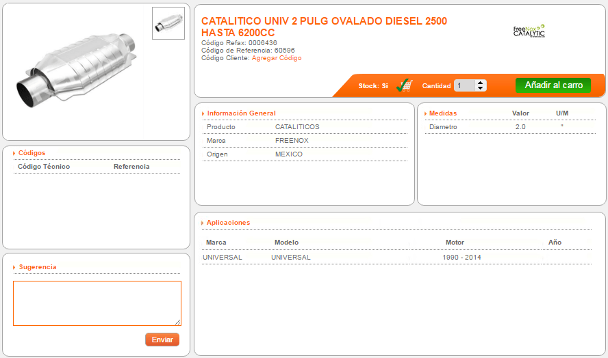Click the Valor column header
The width and height of the screenshot is (608, 358).
point(520,113)
